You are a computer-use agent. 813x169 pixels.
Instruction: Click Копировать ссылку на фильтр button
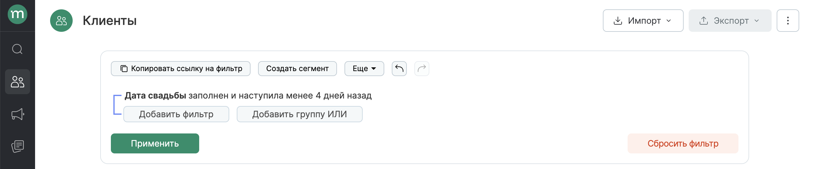(180, 69)
